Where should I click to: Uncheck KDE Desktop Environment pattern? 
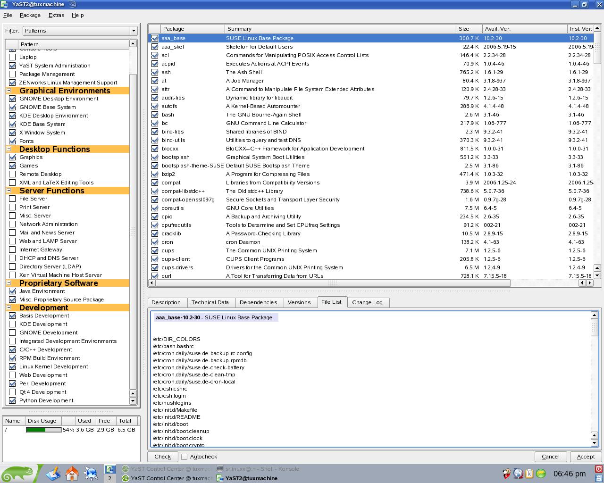pos(12,116)
